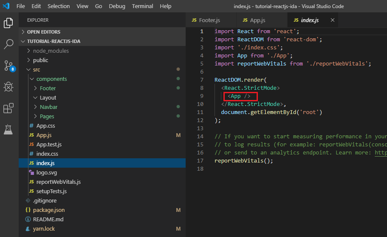
Task: Collapse the Layout folder
Action: pyautogui.click(x=35, y=97)
